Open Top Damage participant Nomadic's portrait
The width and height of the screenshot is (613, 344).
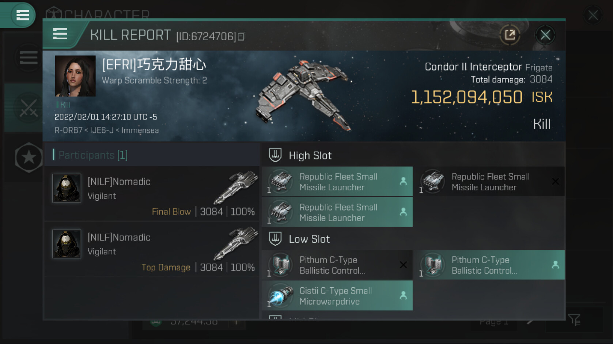[x=67, y=244]
